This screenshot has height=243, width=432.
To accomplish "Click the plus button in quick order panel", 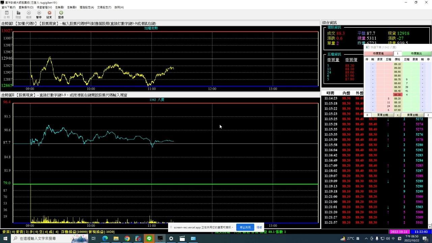I will (398, 115).
